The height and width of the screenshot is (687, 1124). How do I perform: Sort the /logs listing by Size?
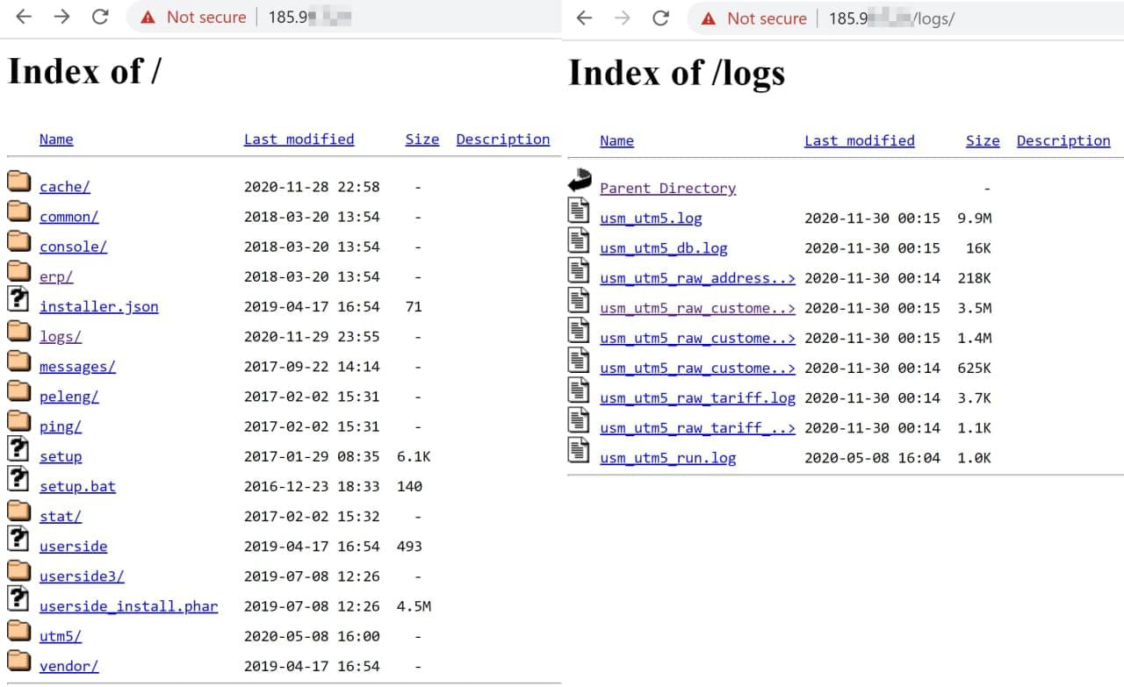[x=983, y=140]
